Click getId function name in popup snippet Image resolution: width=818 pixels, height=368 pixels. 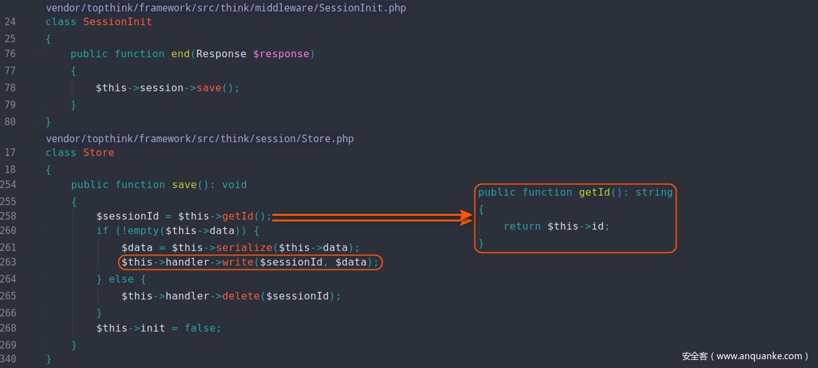(x=595, y=192)
